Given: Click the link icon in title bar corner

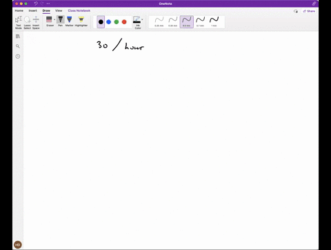Looking at the screenshot, I should click(314, 3).
